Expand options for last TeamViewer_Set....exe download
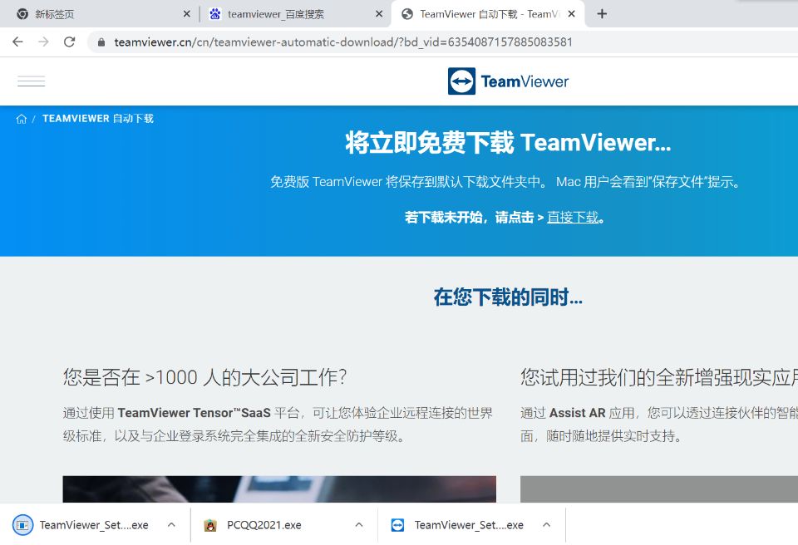 547,524
